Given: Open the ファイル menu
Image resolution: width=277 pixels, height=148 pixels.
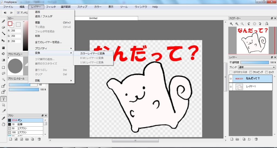Looking at the screenshot, I should click(x=8, y=7).
